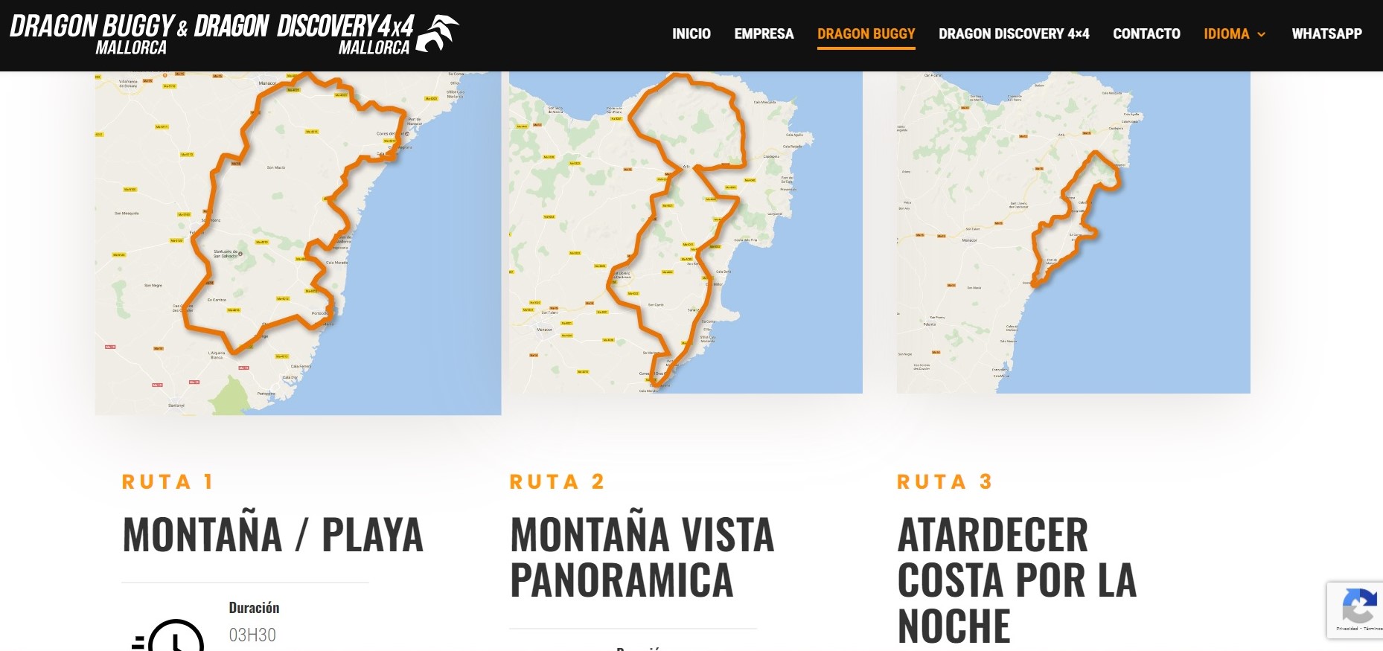The height and width of the screenshot is (651, 1383).
Task: Select the Dragon Buggy nav tab
Action: coord(866,33)
